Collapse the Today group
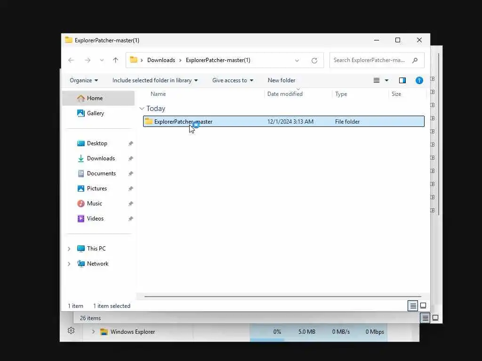Viewport: 482px width, 361px height. [142, 109]
